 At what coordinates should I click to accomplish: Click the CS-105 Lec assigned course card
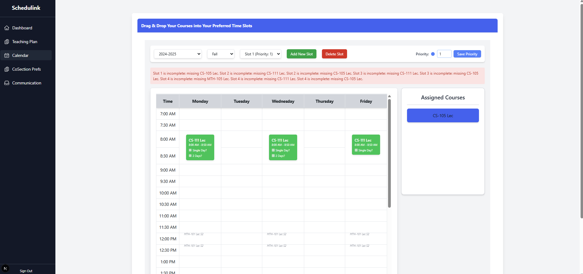pyautogui.click(x=443, y=116)
